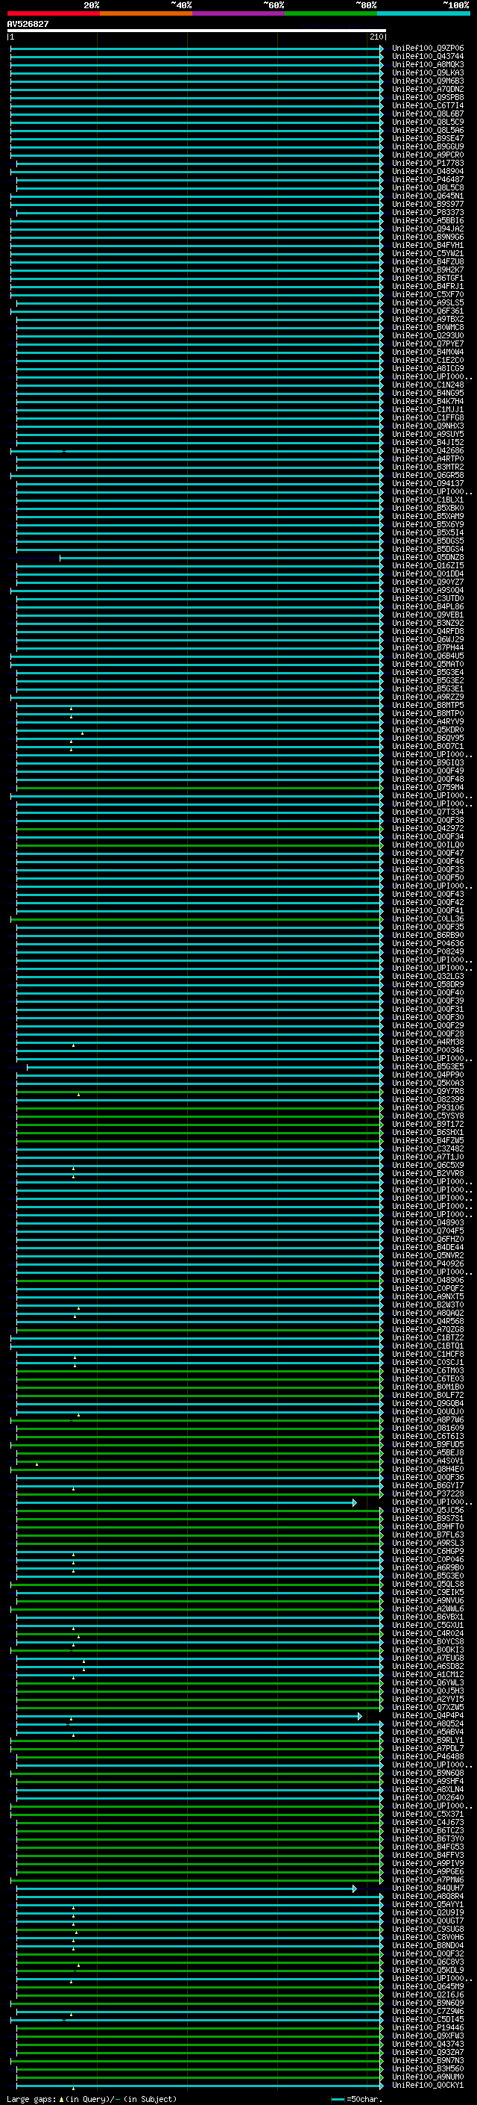
Task: Click the white query sequence bar
Action: point(197,31)
